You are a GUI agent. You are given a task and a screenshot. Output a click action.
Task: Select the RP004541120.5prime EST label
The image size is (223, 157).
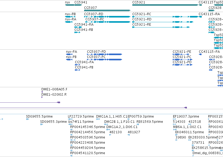point(88,153)
